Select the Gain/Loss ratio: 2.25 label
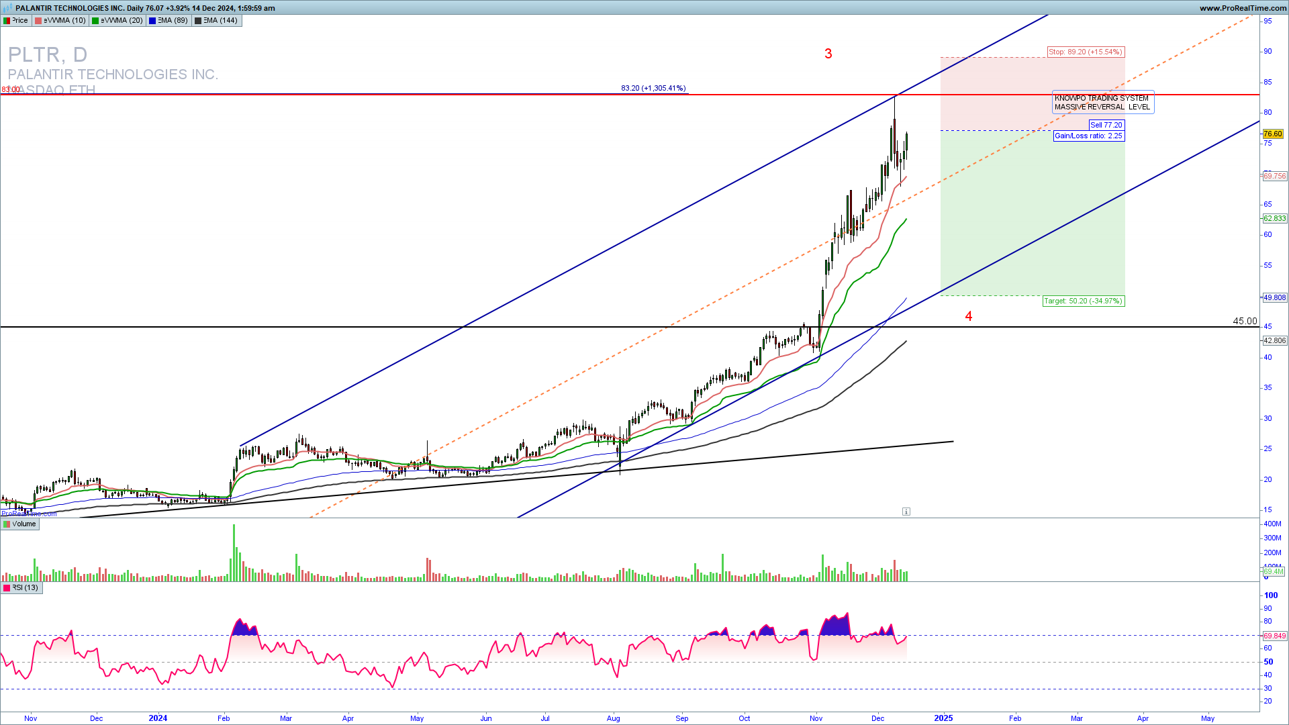Viewport: 1289px width, 725px height. pos(1088,136)
